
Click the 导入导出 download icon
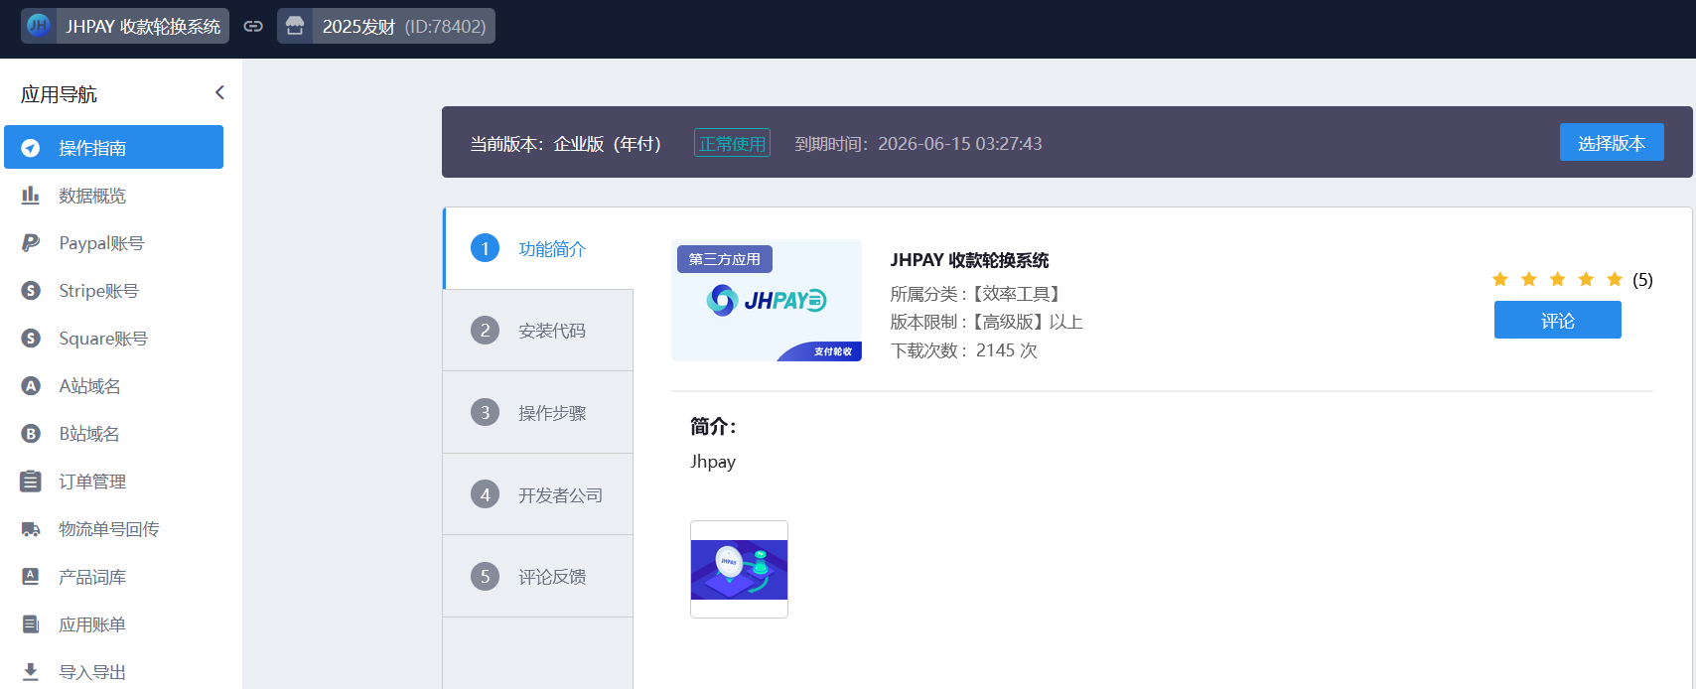pyautogui.click(x=31, y=672)
